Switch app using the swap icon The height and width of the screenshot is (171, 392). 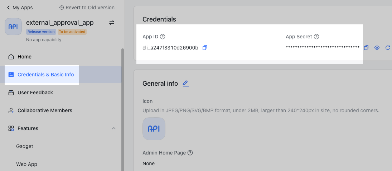pyautogui.click(x=112, y=23)
